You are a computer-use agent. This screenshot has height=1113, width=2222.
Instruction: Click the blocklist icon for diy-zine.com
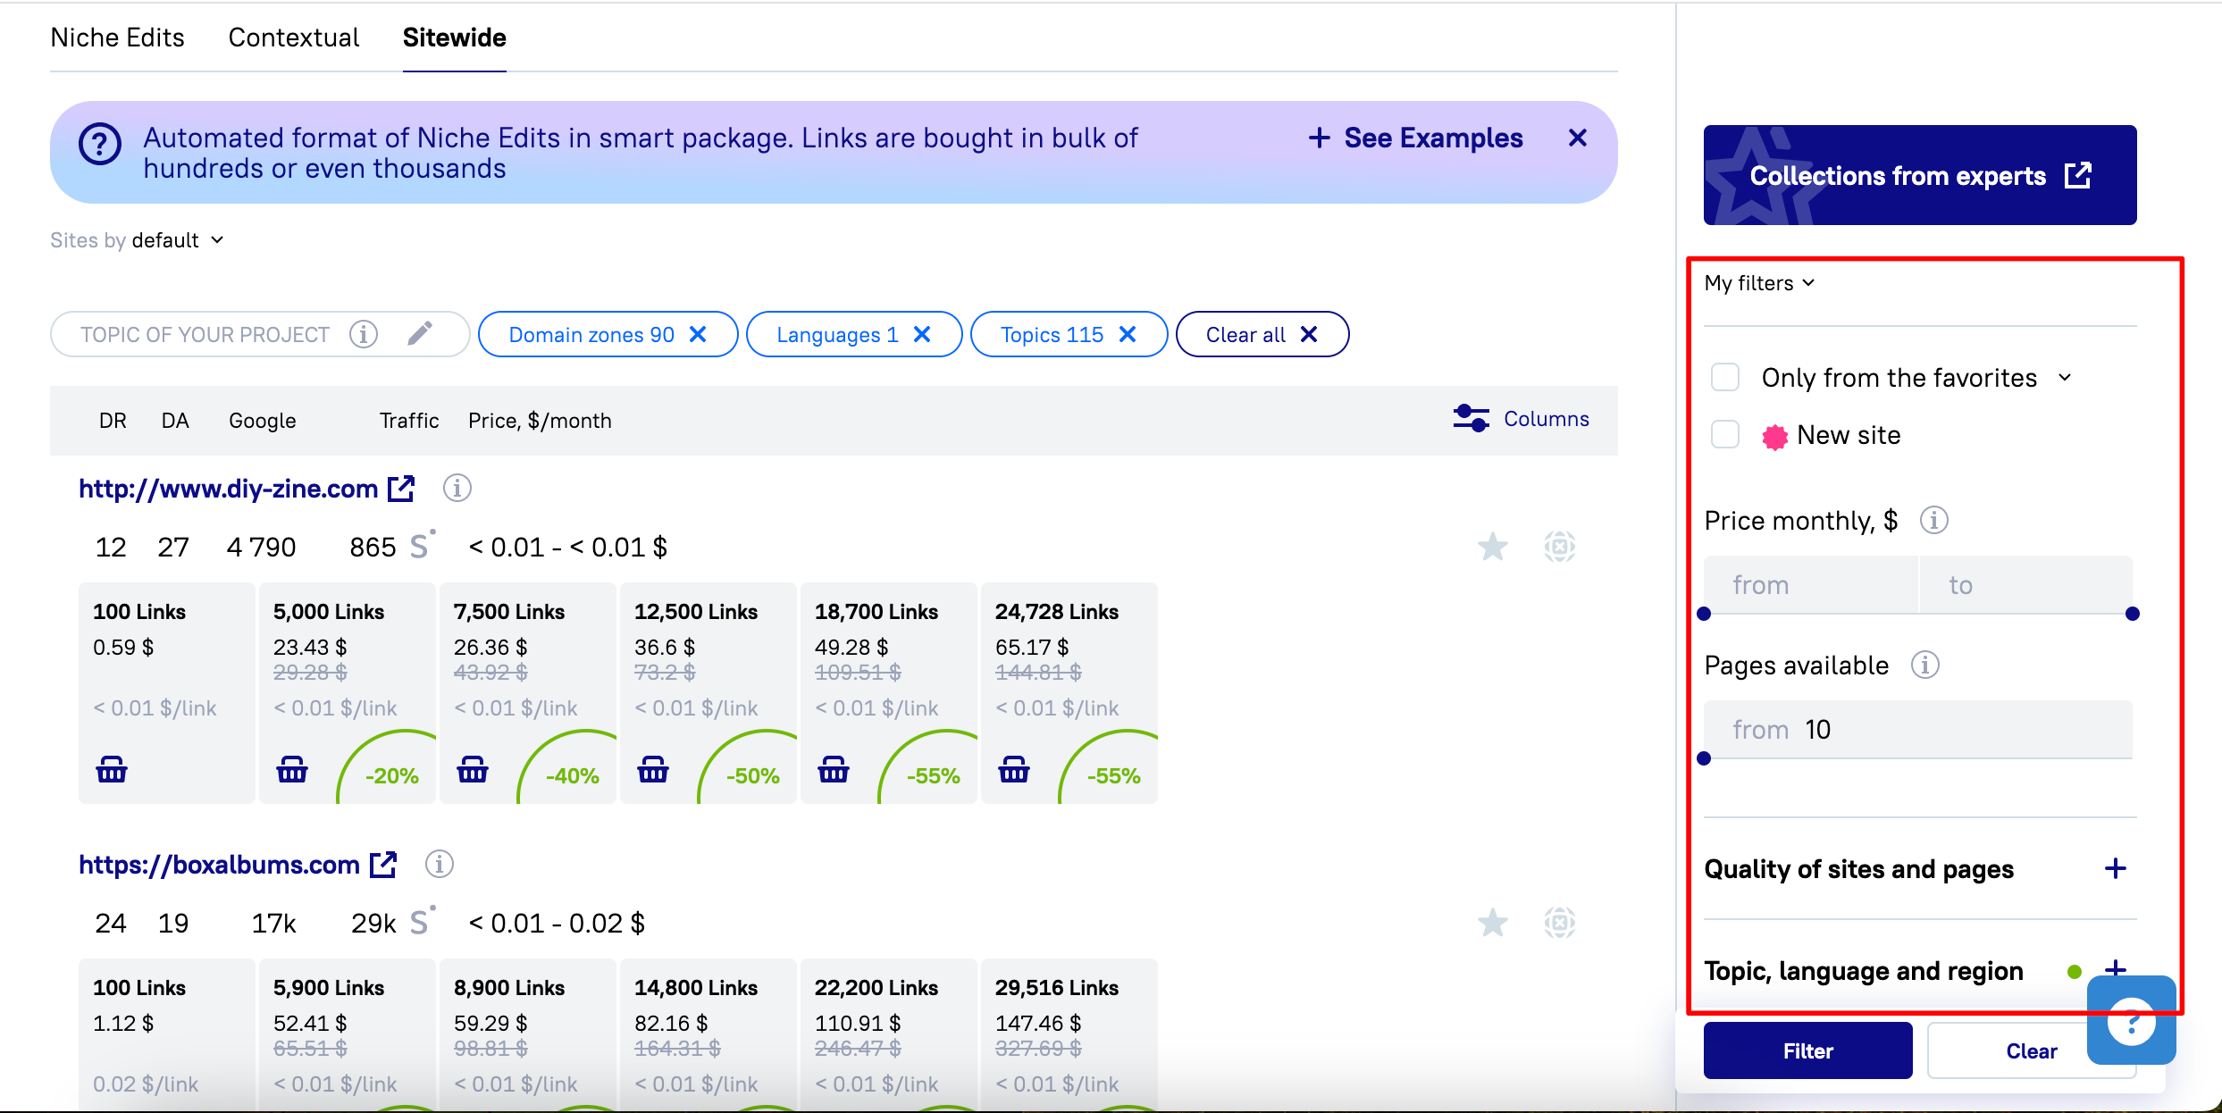(1560, 547)
